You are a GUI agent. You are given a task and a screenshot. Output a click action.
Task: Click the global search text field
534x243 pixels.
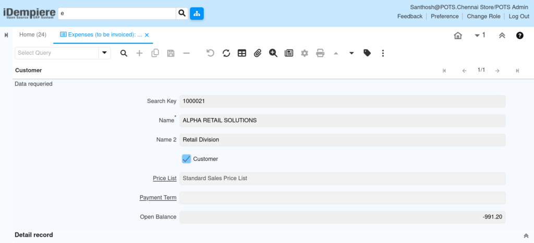pos(117,14)
